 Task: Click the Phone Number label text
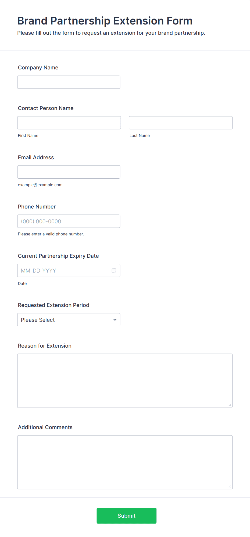[37, 207]
